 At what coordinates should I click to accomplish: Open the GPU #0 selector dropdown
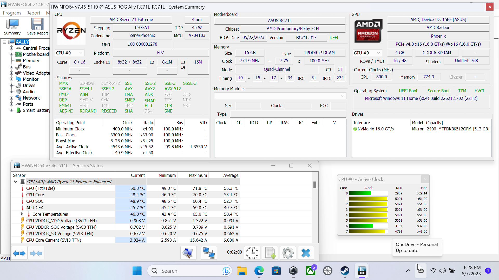tap(367, 53)
